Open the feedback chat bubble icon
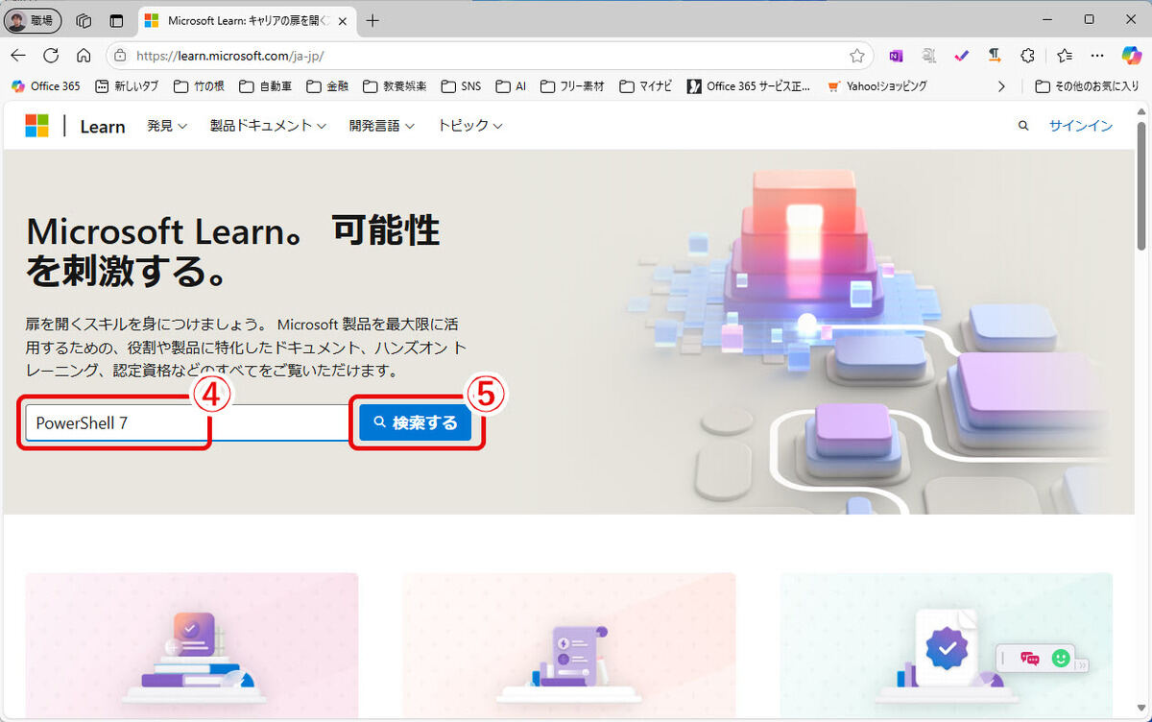Viewport: 1152px width, 722px height. point(1030,659)
